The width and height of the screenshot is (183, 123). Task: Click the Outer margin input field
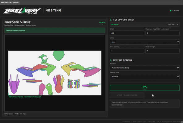tap(162, 51)
